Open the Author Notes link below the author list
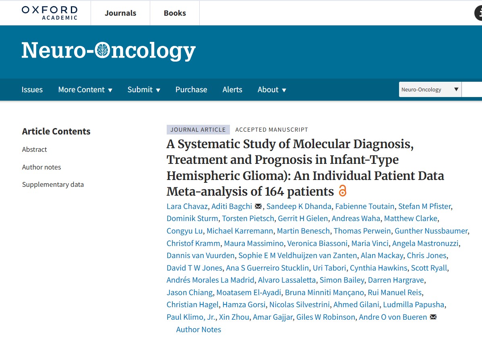 (199, 329)
